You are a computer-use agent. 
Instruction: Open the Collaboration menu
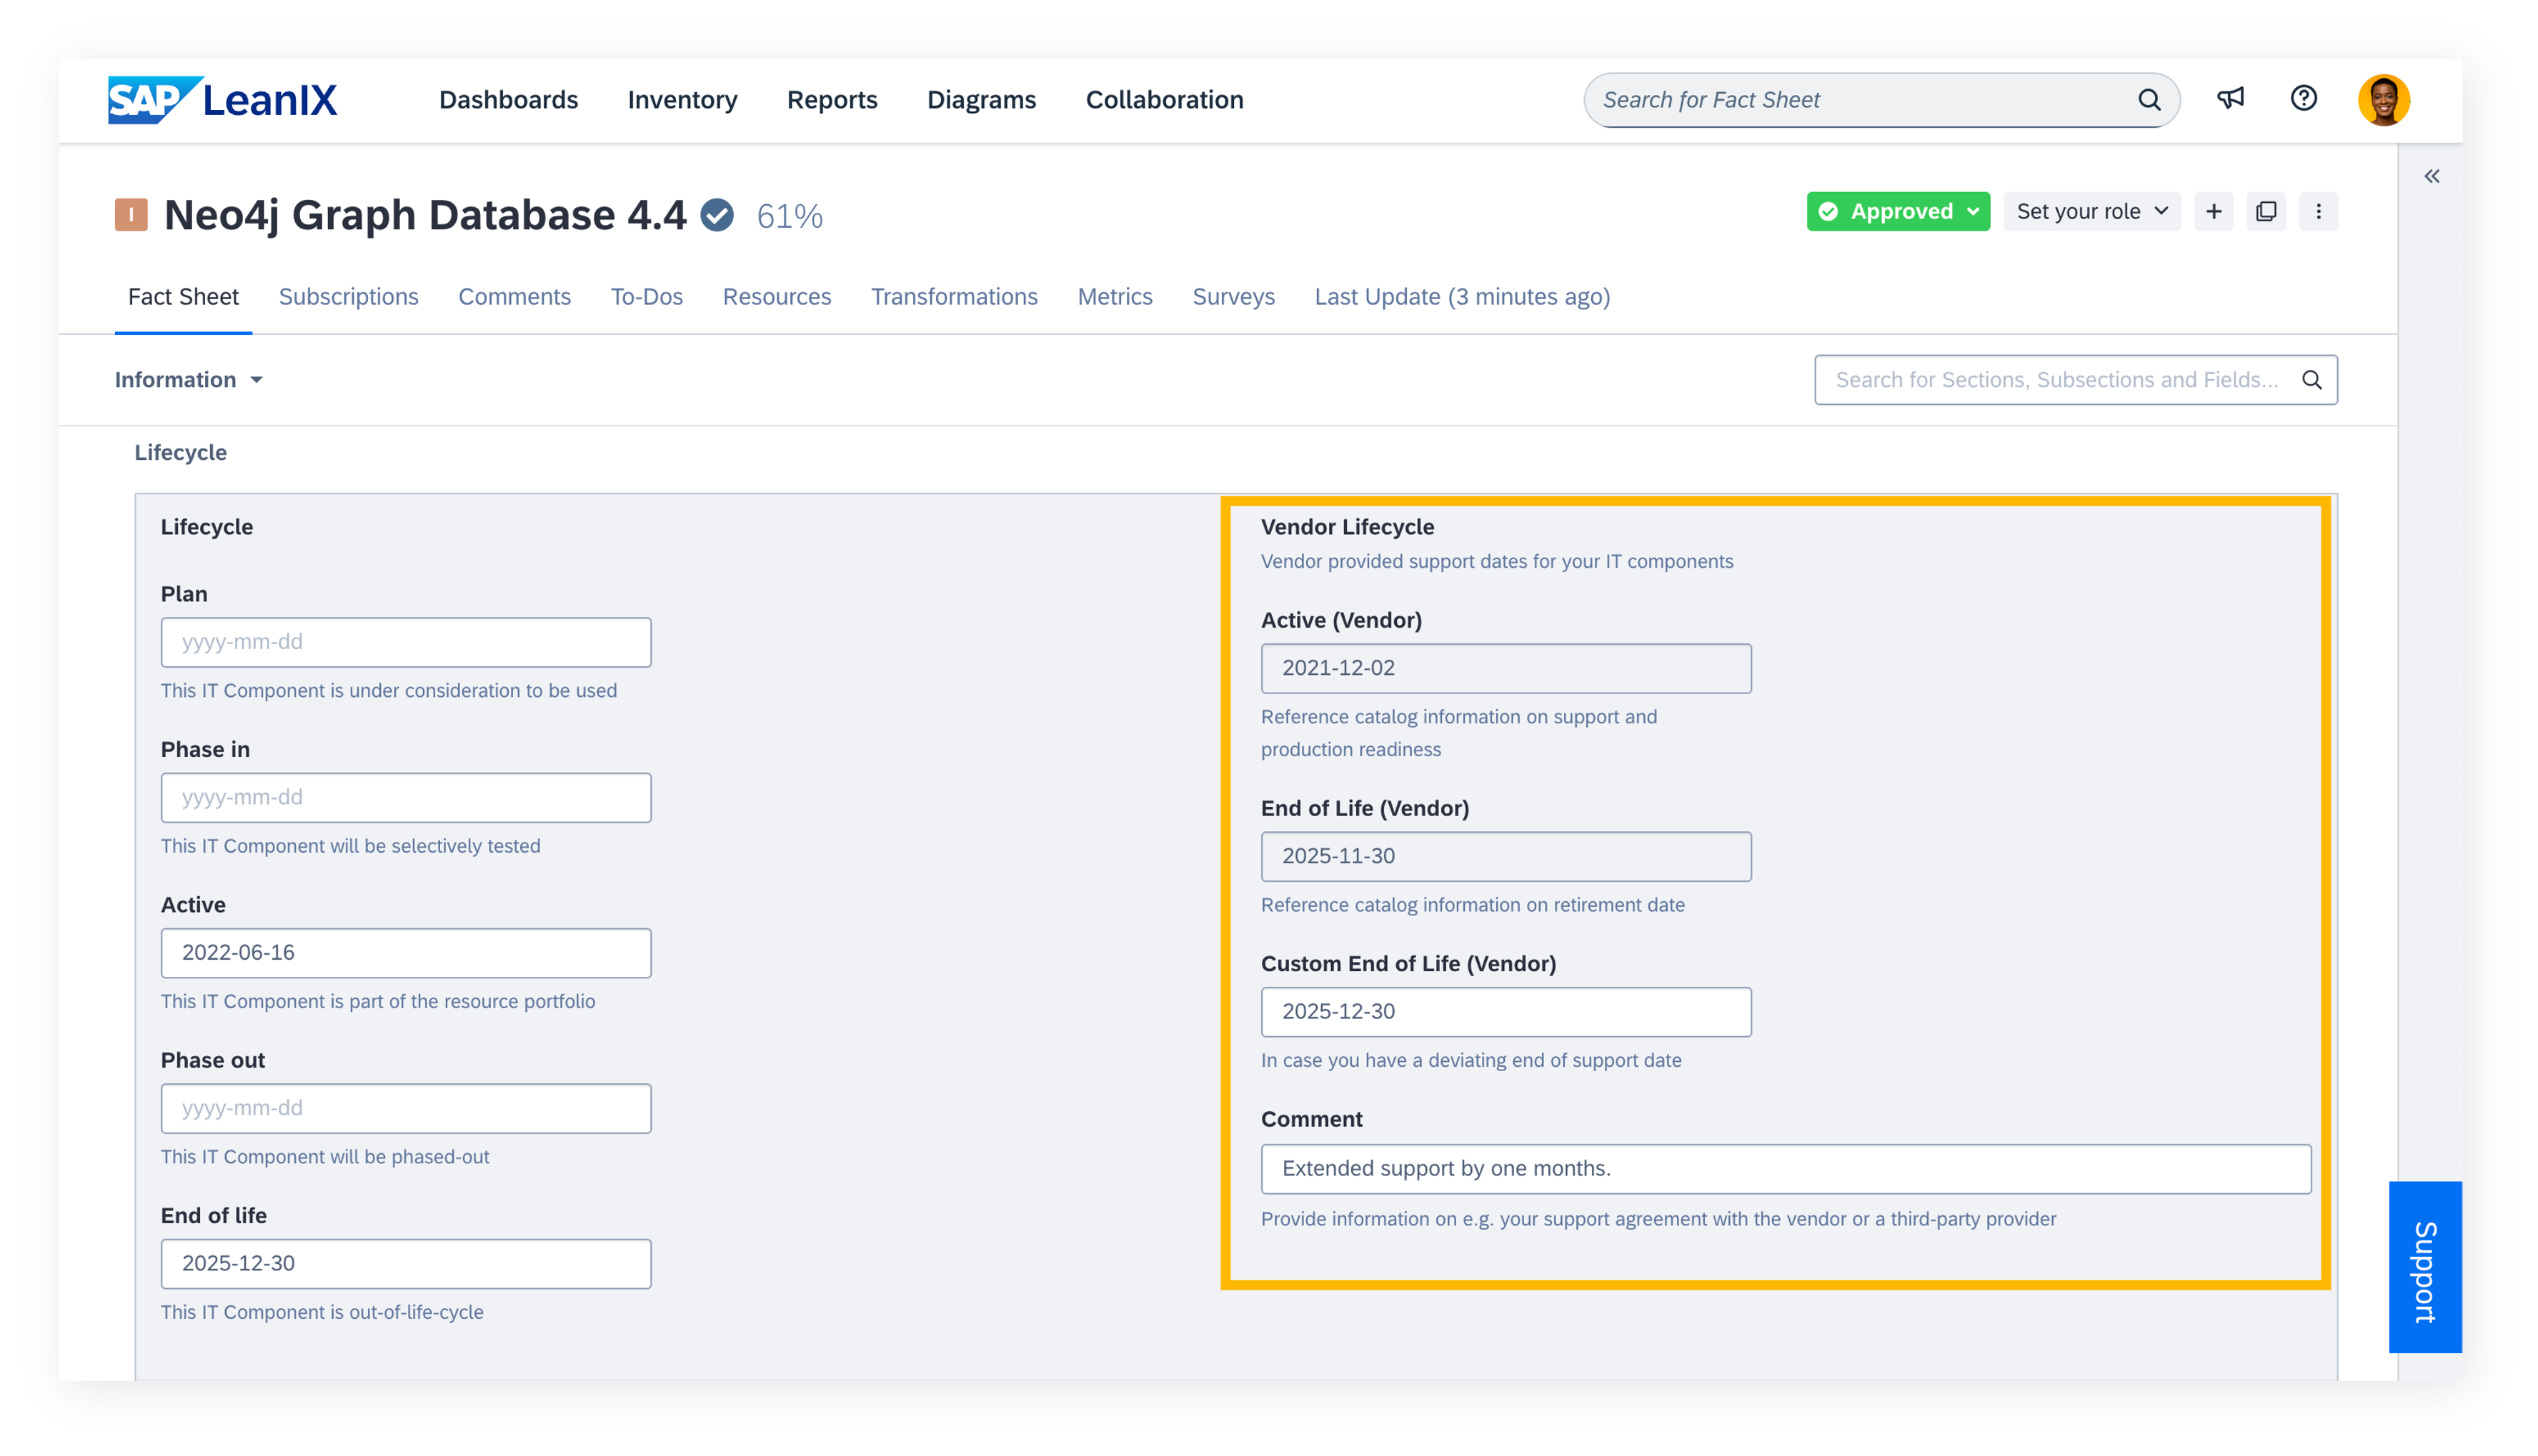click(1165, 100)
